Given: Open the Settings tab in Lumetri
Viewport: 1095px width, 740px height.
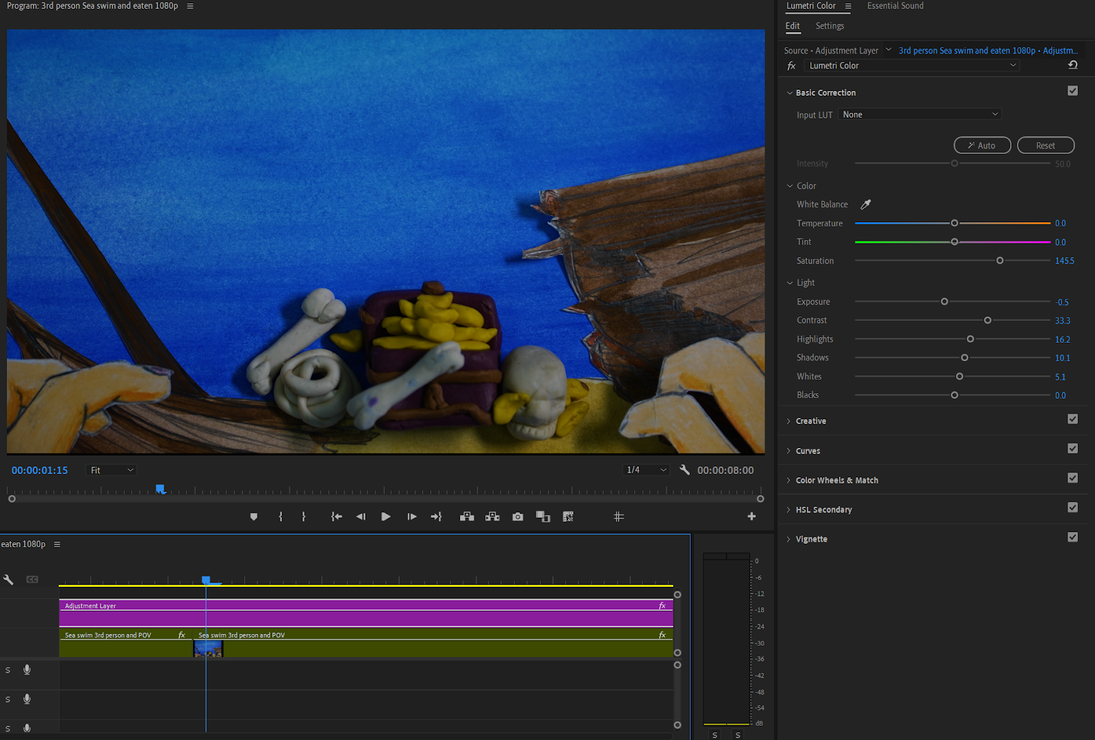Looking at the screenshot, I should click(829, 26).
